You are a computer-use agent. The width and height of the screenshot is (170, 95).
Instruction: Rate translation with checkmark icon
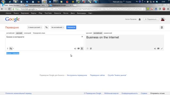coord(162,49)
